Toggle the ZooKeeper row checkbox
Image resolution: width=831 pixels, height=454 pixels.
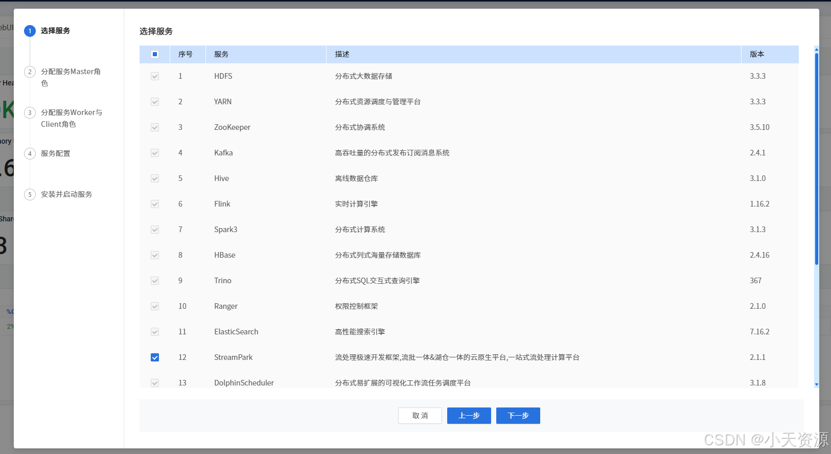[155, 127]
